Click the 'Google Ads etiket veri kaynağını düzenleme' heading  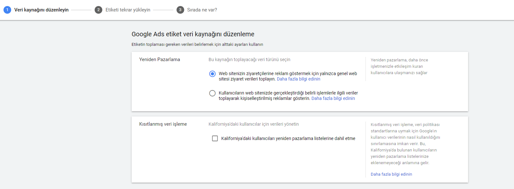[193, 34]
